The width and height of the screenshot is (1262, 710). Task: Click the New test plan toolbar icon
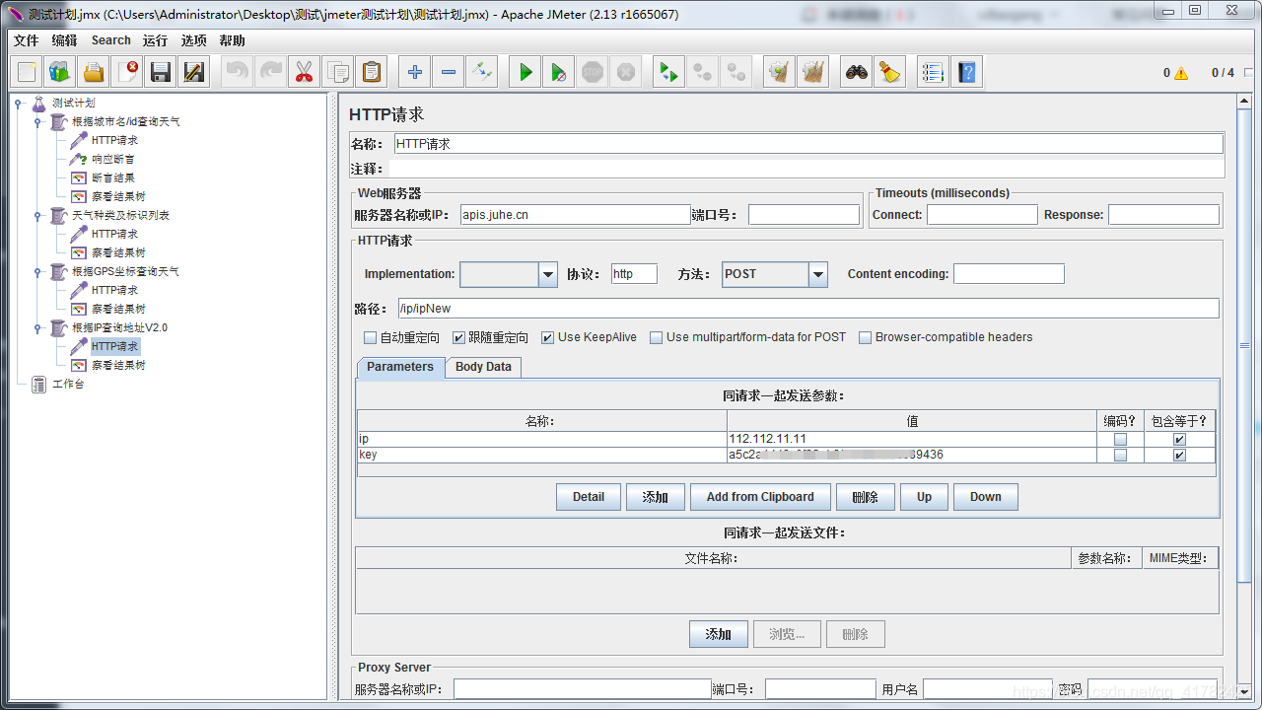27,72
